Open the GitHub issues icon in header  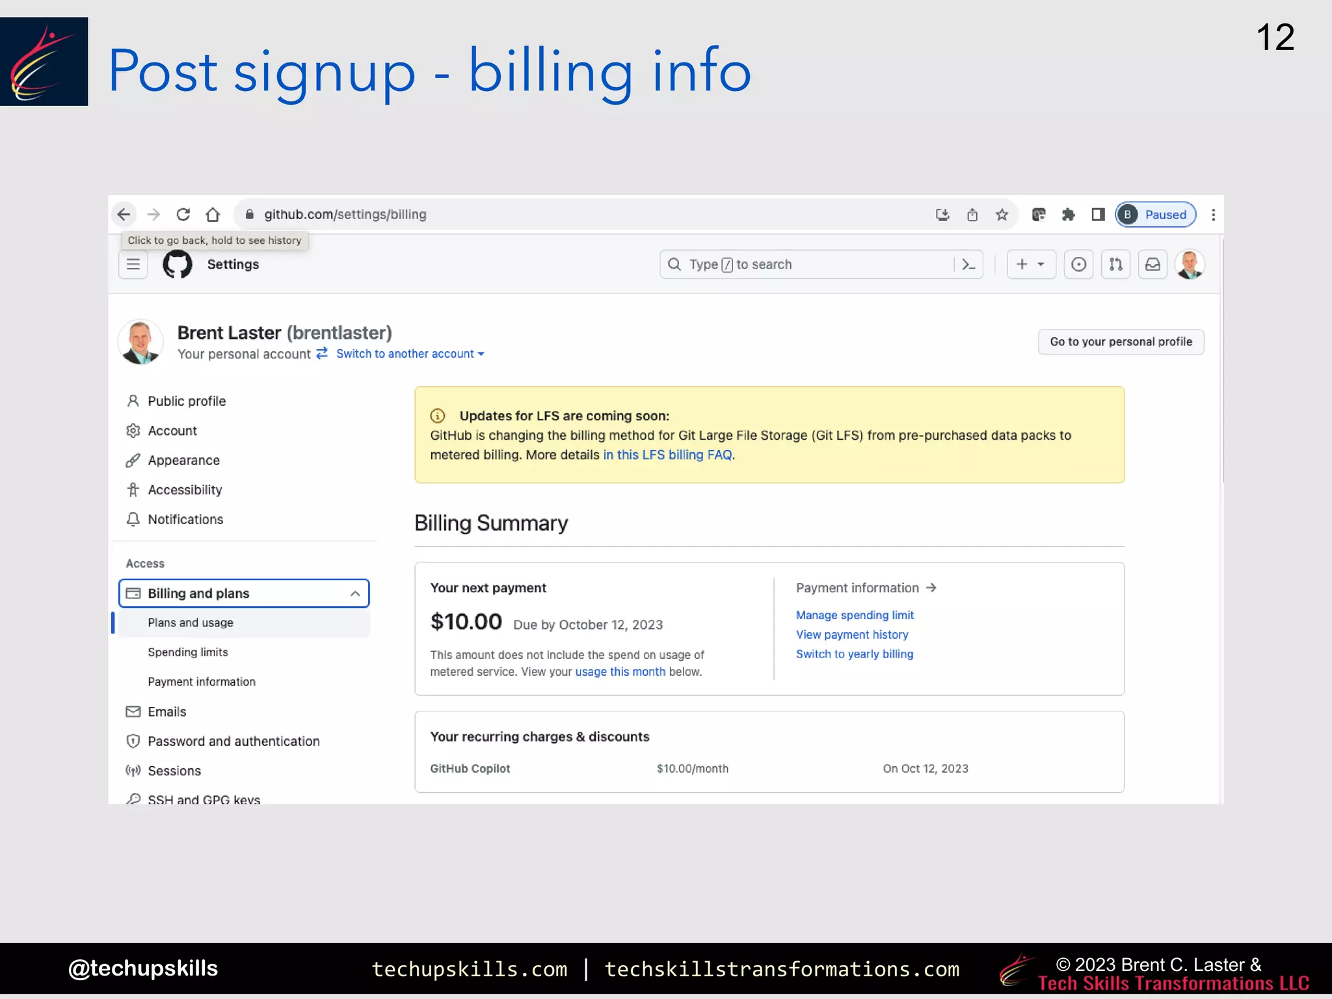(x=1078, y=265)
